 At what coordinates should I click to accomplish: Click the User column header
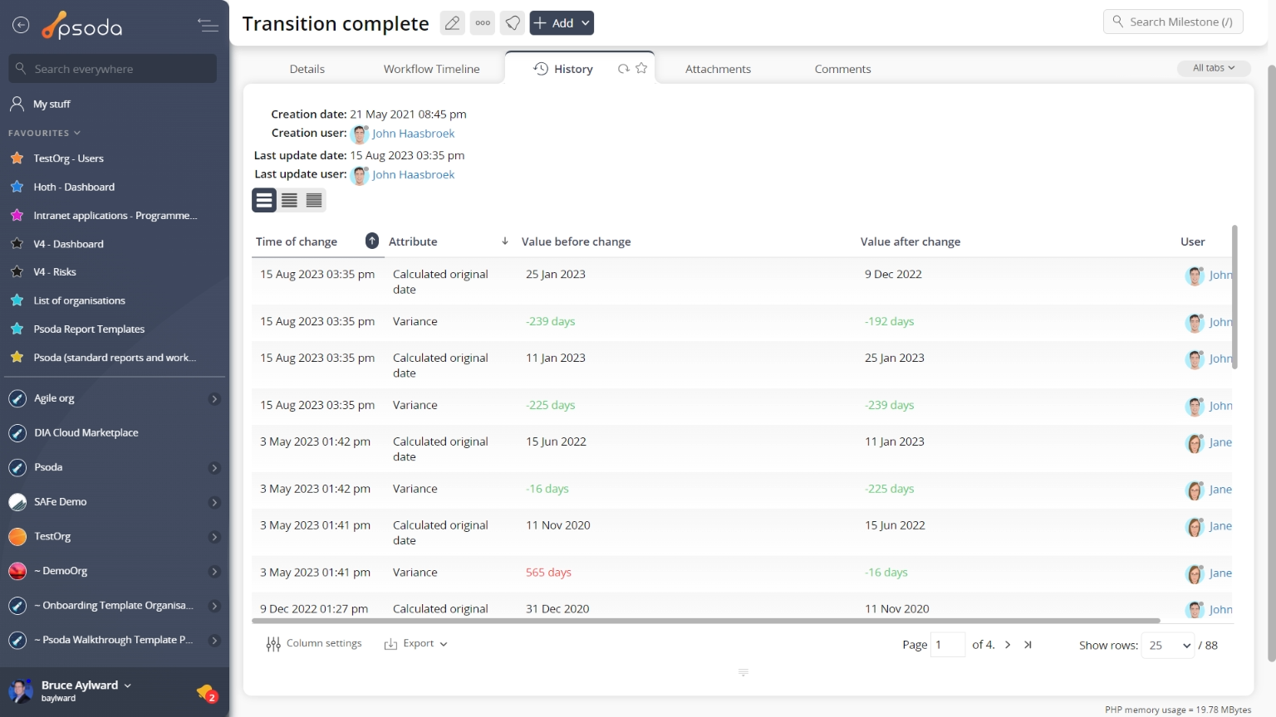pos(1192,241)
